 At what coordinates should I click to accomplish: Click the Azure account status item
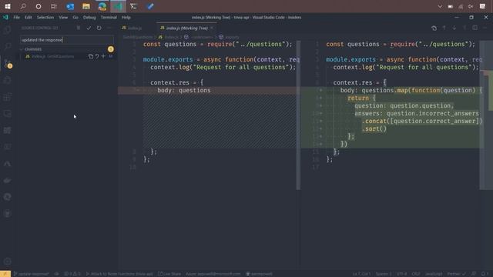[x=213, y=274]
